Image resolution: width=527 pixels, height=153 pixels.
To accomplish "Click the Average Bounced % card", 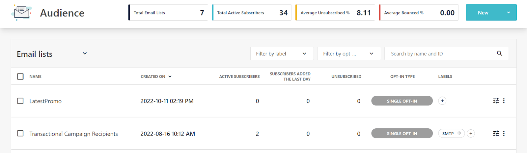I will 419,12.
